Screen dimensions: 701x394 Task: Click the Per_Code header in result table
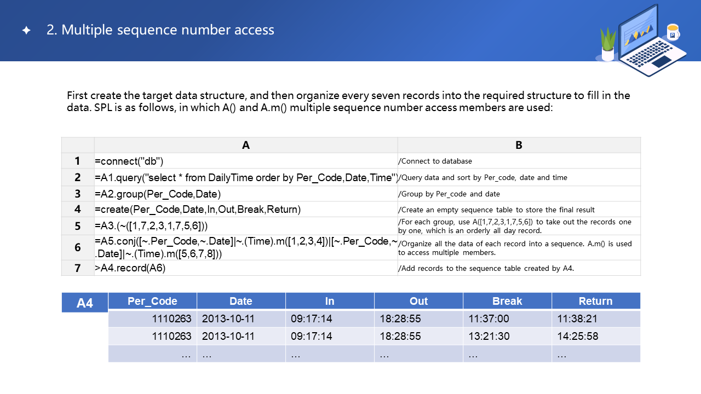tap(152, 301)
